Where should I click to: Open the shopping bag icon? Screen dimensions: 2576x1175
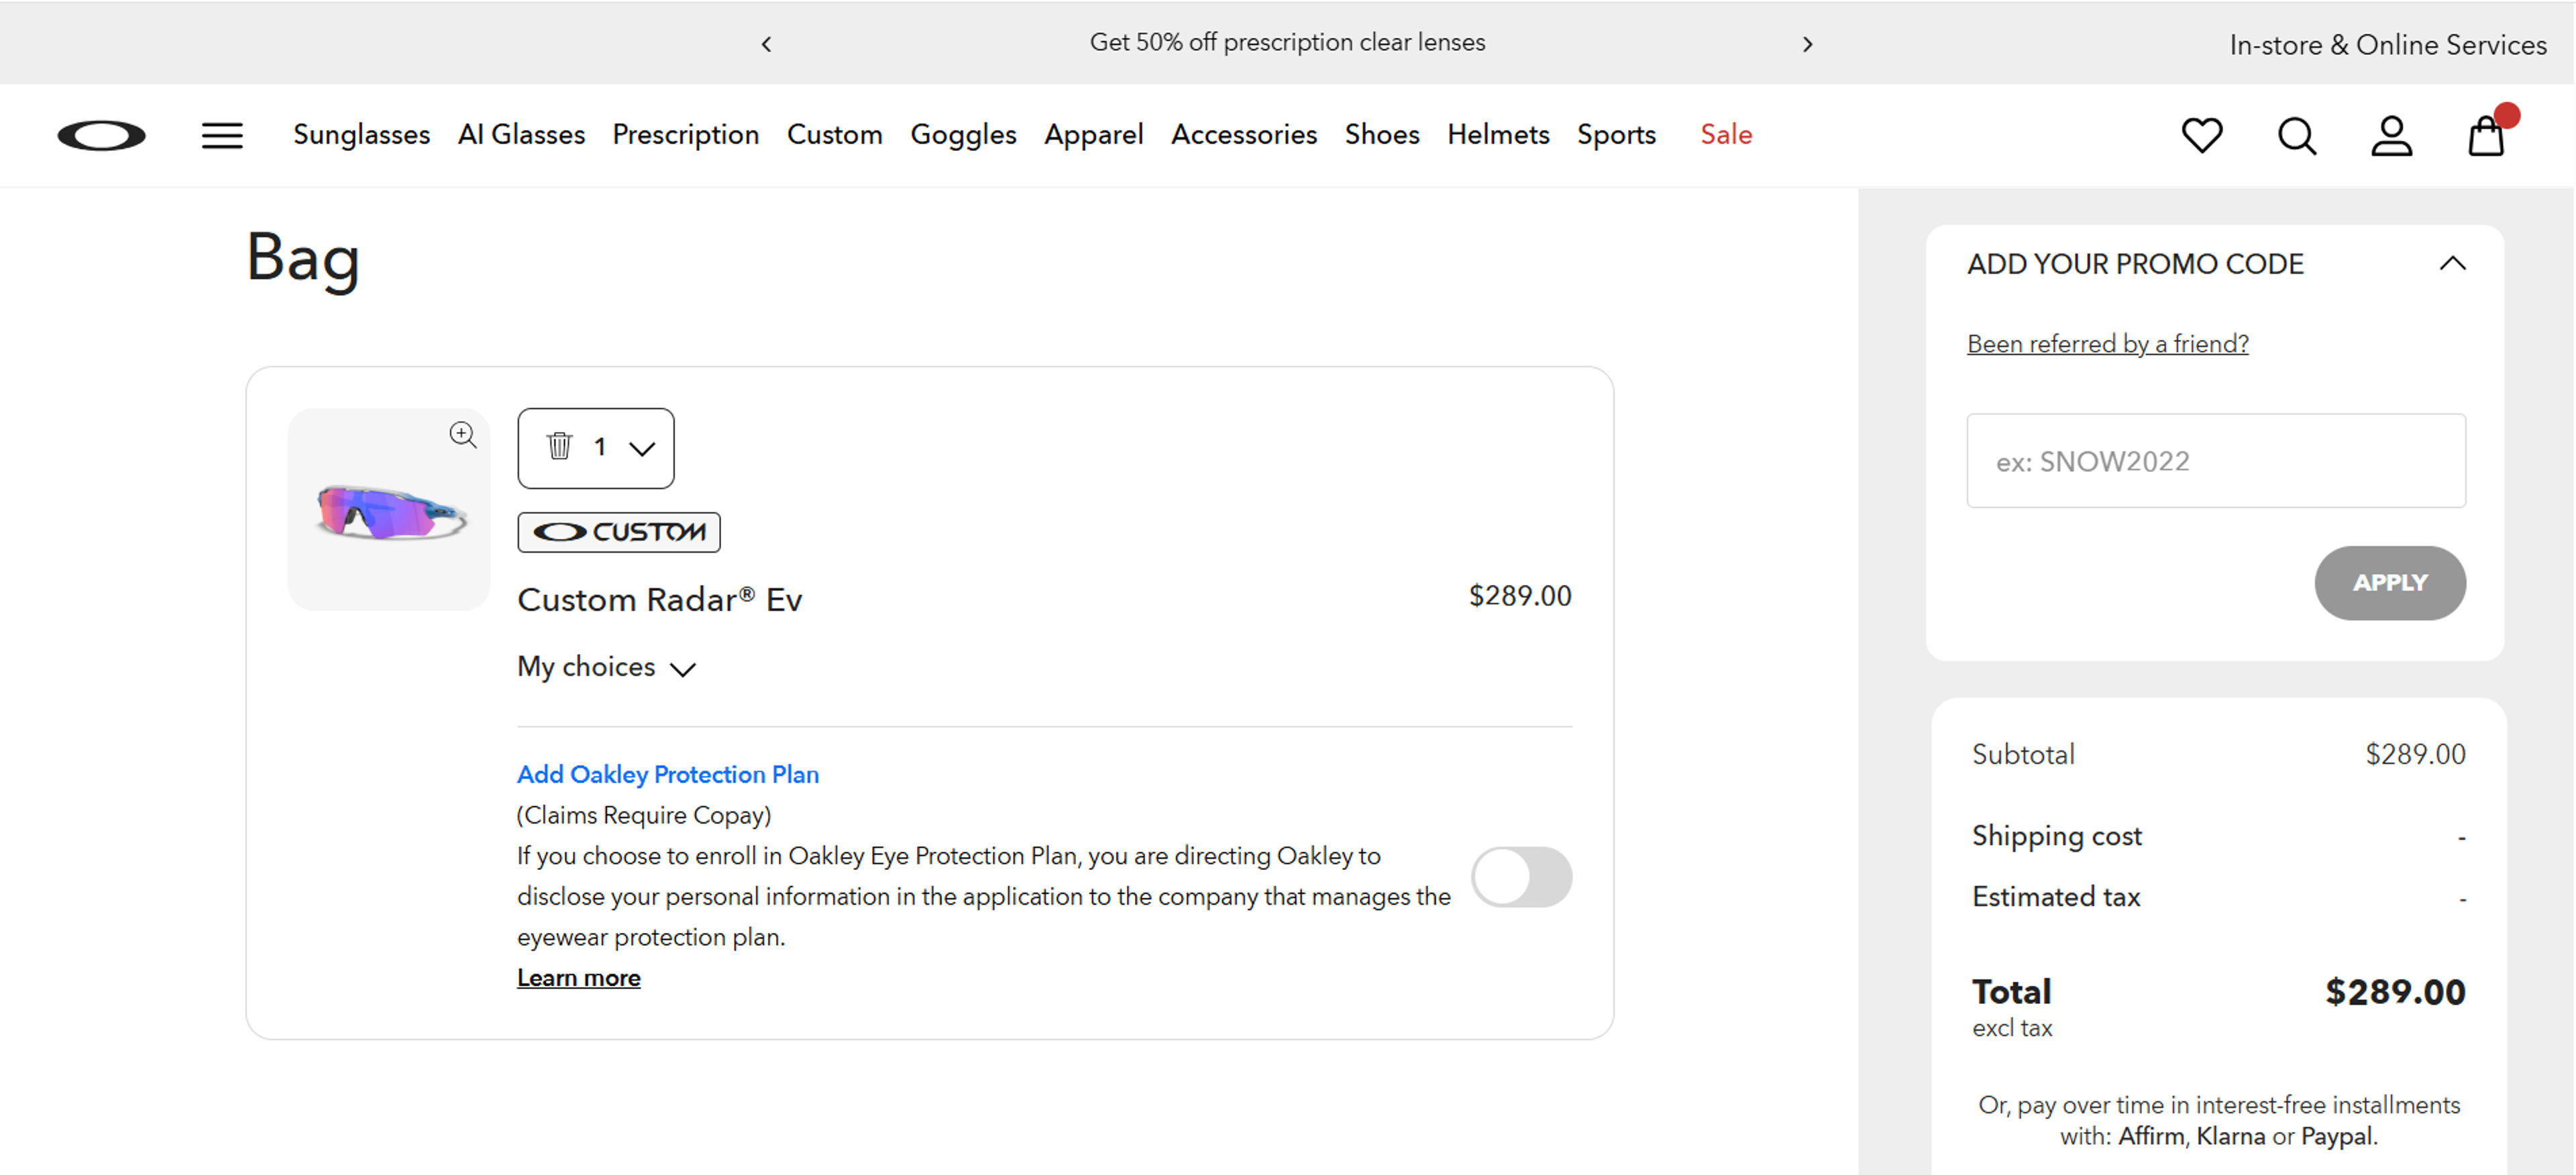pos(2487,136)
